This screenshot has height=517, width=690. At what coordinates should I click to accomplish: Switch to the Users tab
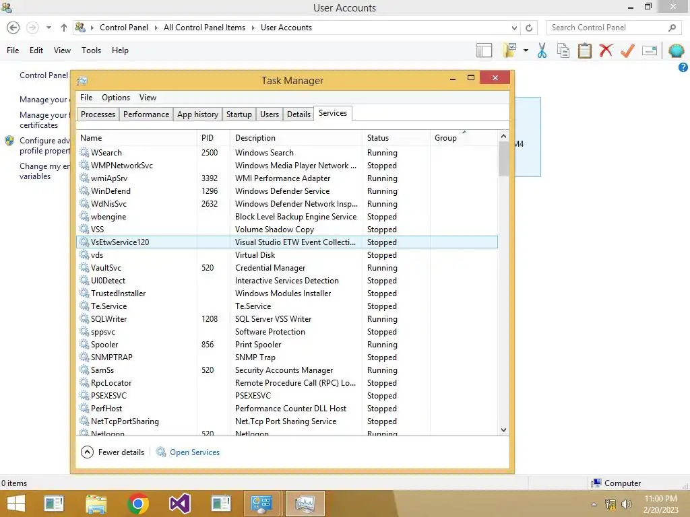tap(270, 114)
